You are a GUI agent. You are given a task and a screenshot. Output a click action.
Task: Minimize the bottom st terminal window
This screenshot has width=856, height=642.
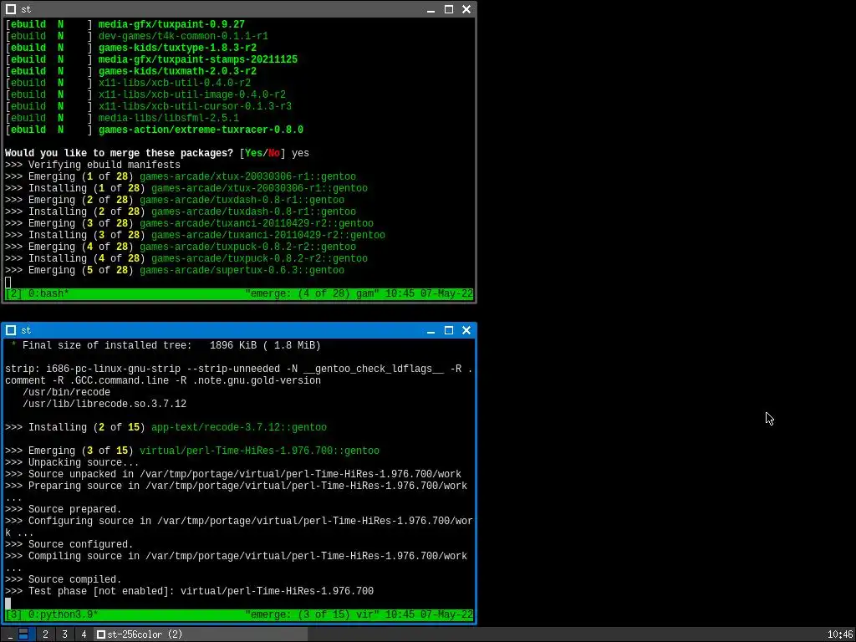[431, 330]
